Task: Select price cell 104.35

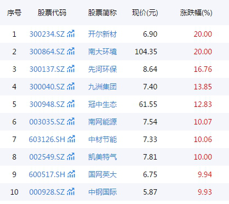Action: click(x=146, y=52)
